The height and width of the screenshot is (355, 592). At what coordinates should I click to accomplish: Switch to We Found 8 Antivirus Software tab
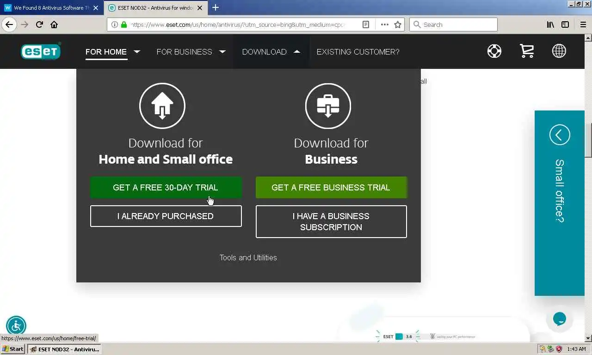click(x=52, y=8)
